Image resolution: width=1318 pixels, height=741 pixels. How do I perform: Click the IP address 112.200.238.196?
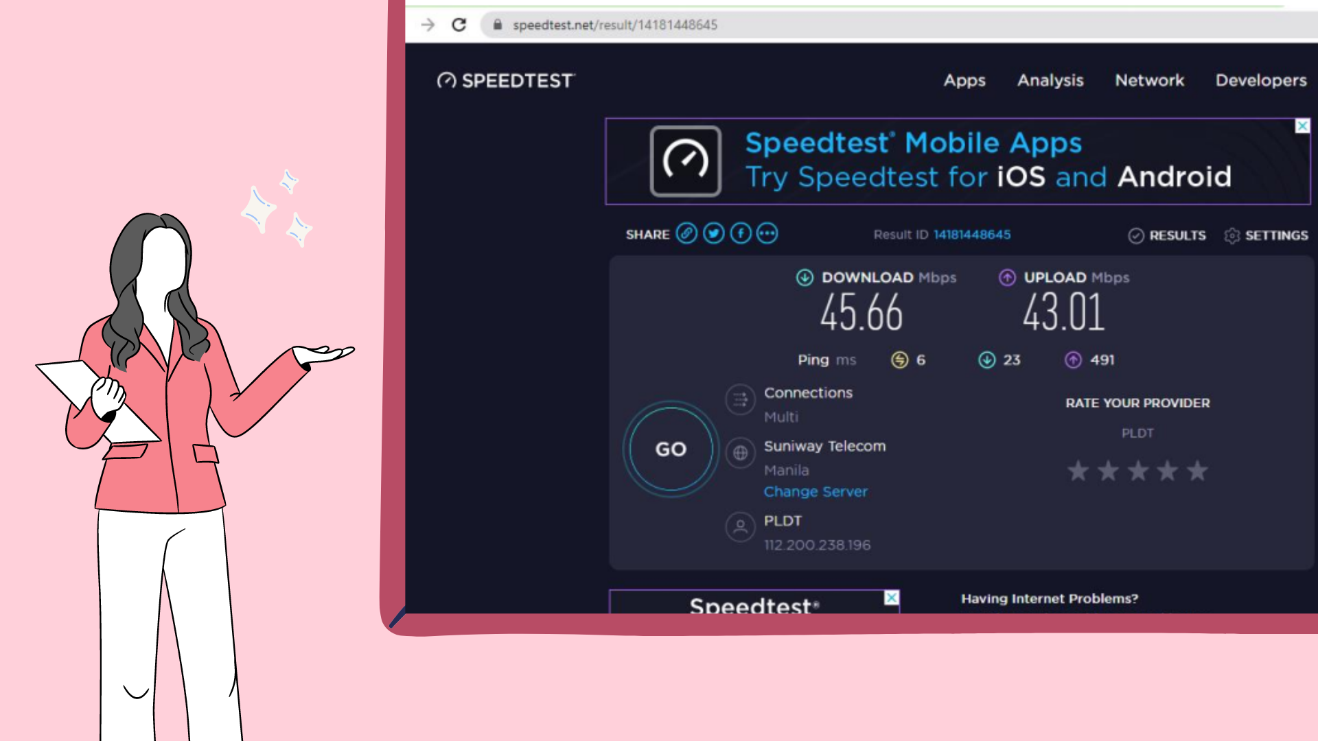pyautogui.click(x=817, y=545)
